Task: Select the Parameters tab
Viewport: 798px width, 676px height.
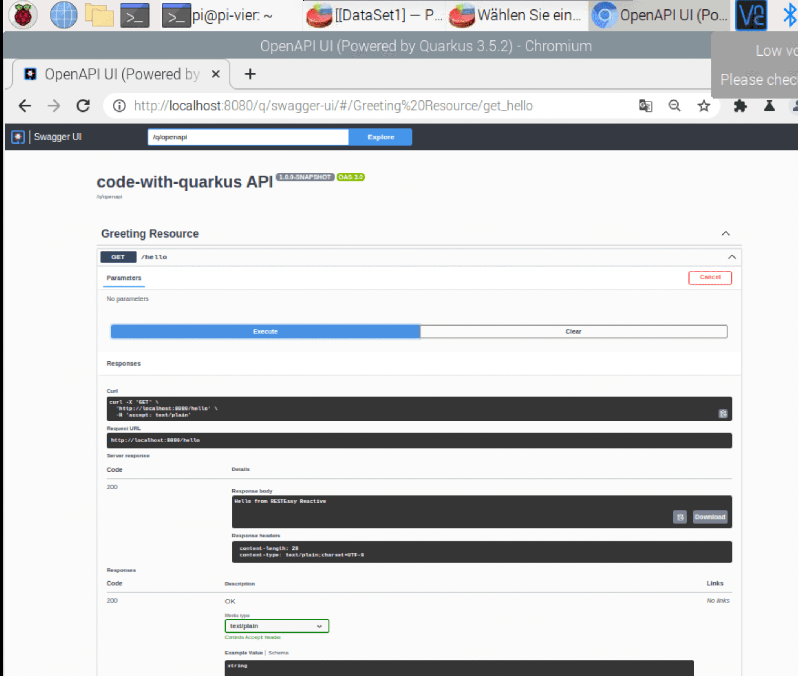Action: (x=124, y=278)
